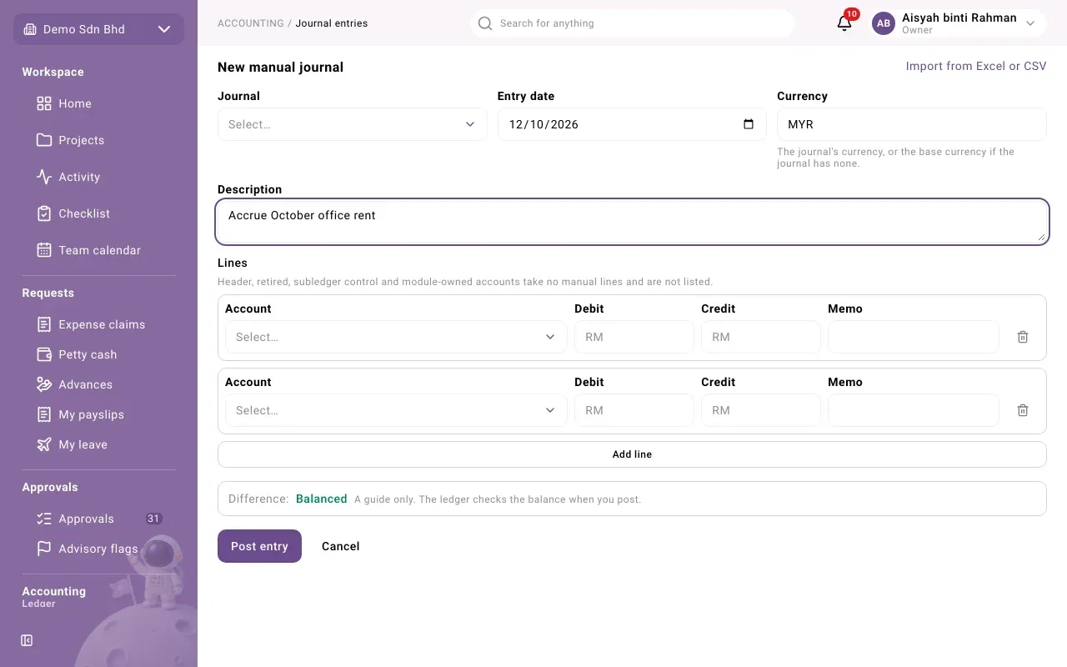
Task: Click the Approvals count badge 31
Action: (x=153, y=519)
